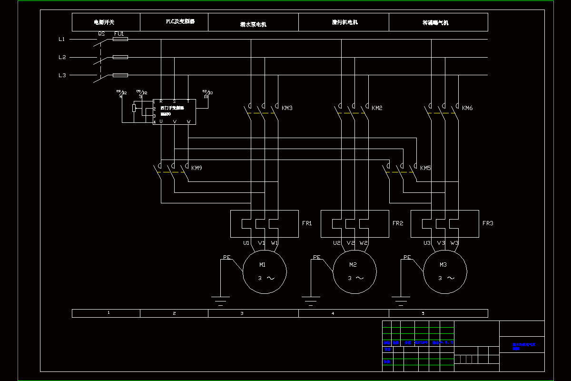Image resolution: width=571 pixels, height=381 pixels.
Task: Click bottom column number 5
Action: click(423, 313)
